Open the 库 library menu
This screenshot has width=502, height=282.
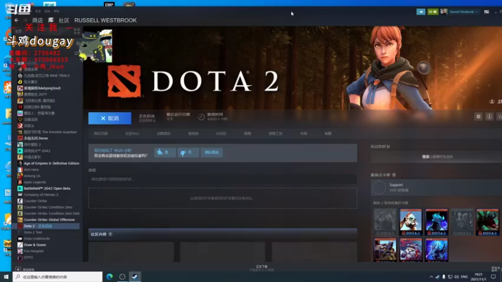pos(51,20)
